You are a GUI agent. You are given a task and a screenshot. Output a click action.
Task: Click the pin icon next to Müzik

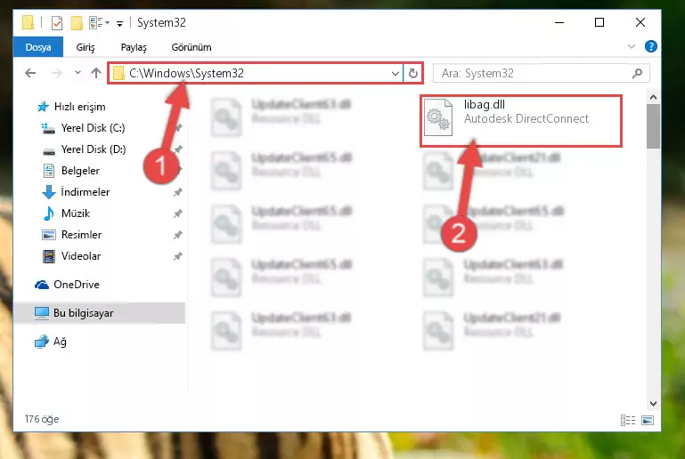pos(178,213)
